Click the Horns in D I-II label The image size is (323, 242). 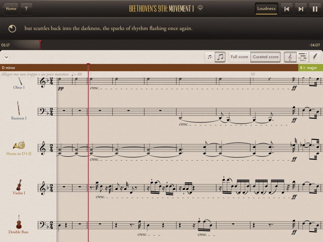tap(19, 154)
